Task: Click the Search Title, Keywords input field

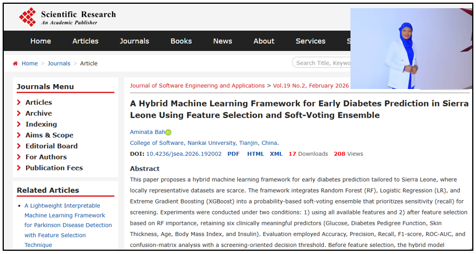Action: pos(322,63)
